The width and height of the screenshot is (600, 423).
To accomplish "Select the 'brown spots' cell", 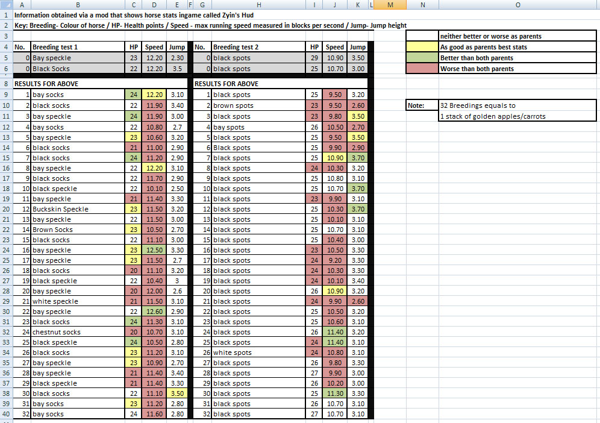I will (258, 105).
